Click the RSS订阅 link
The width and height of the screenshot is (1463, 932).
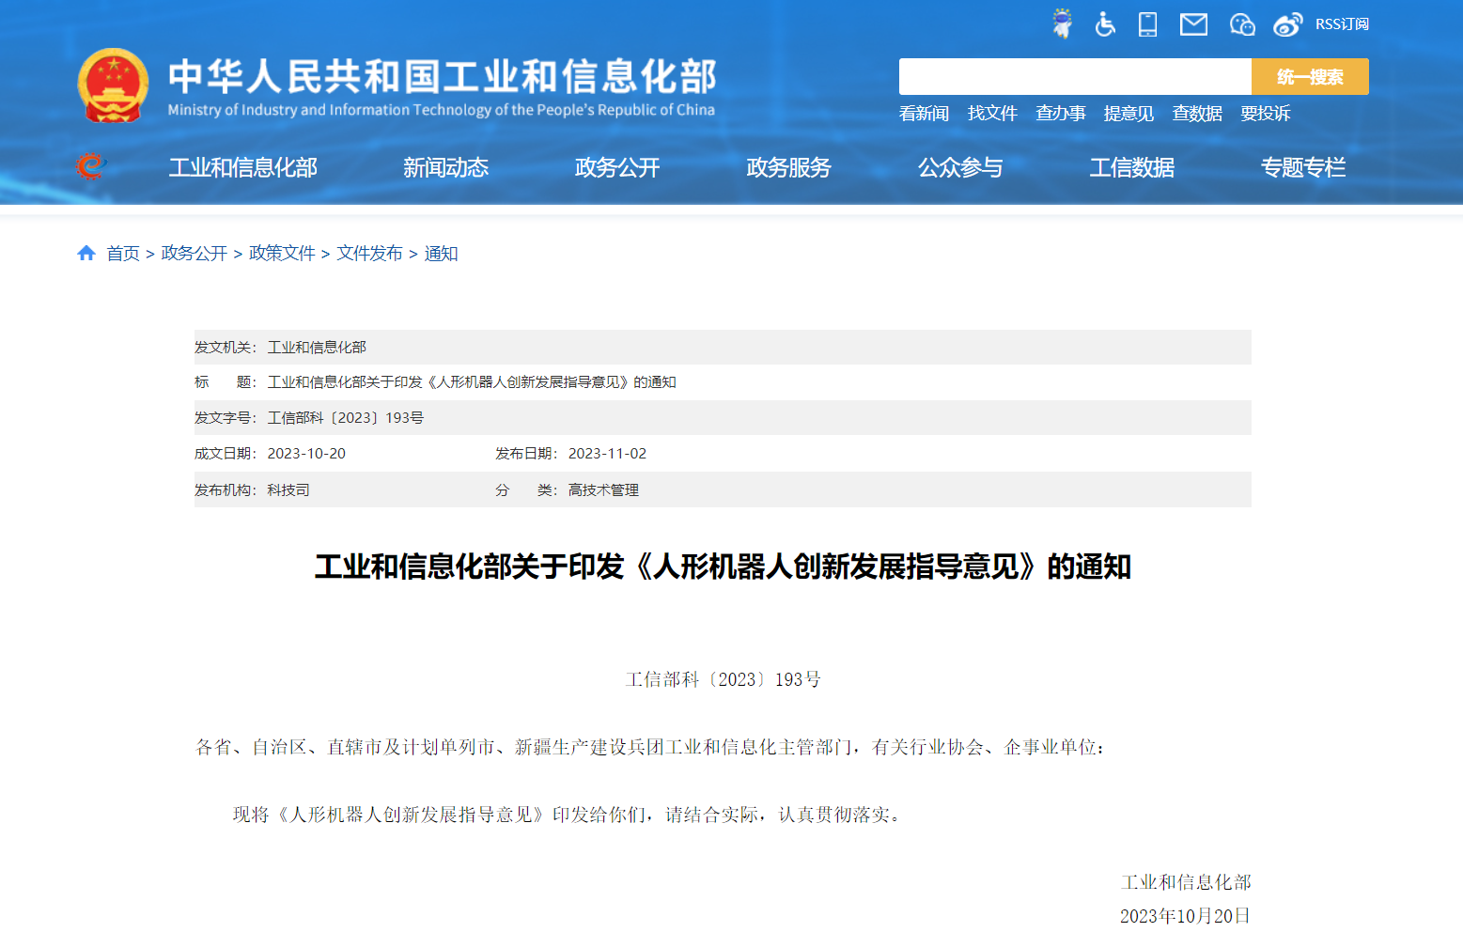[x=1342, y=24]
